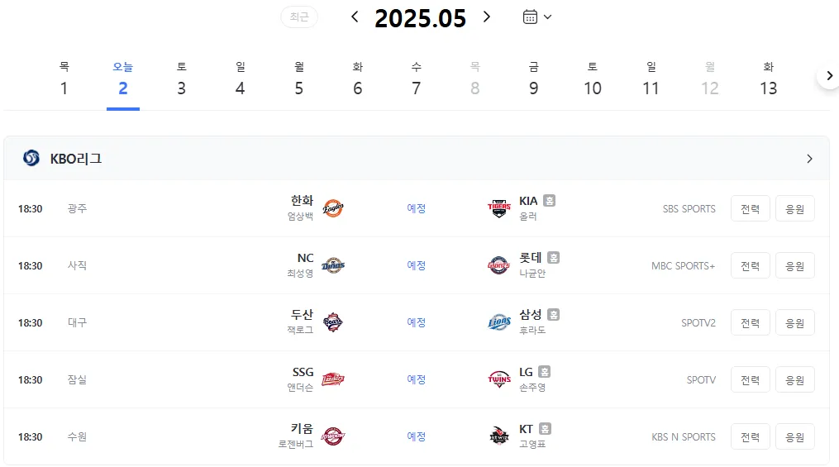The height and width of the screenshot is (467, 839).
Task: Go to next month with right arrow
Action: click(x=486, y=17)
